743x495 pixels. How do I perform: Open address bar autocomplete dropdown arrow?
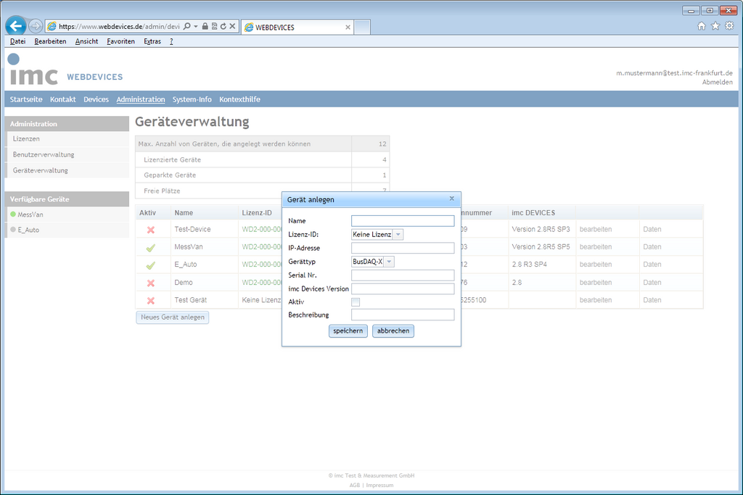click(196, 26)
